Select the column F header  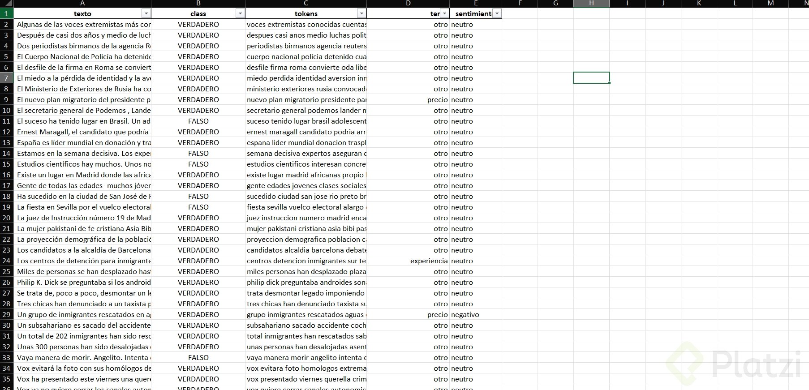520,4
